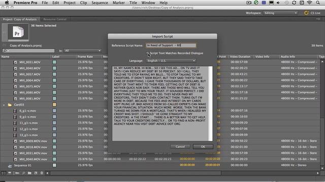Open the Language English - U.S. dropdown
Viewport: 325px width, 182px height.
171,61
